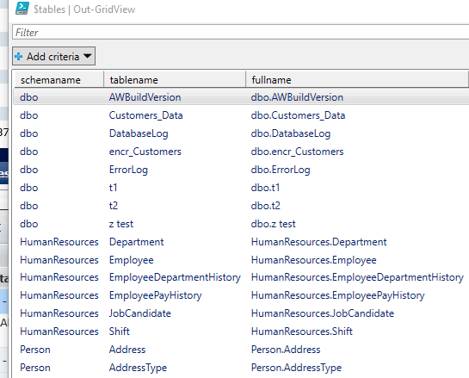Select the dbo.t2 fullname cell
Screen dimensions: 469x378
266,206
